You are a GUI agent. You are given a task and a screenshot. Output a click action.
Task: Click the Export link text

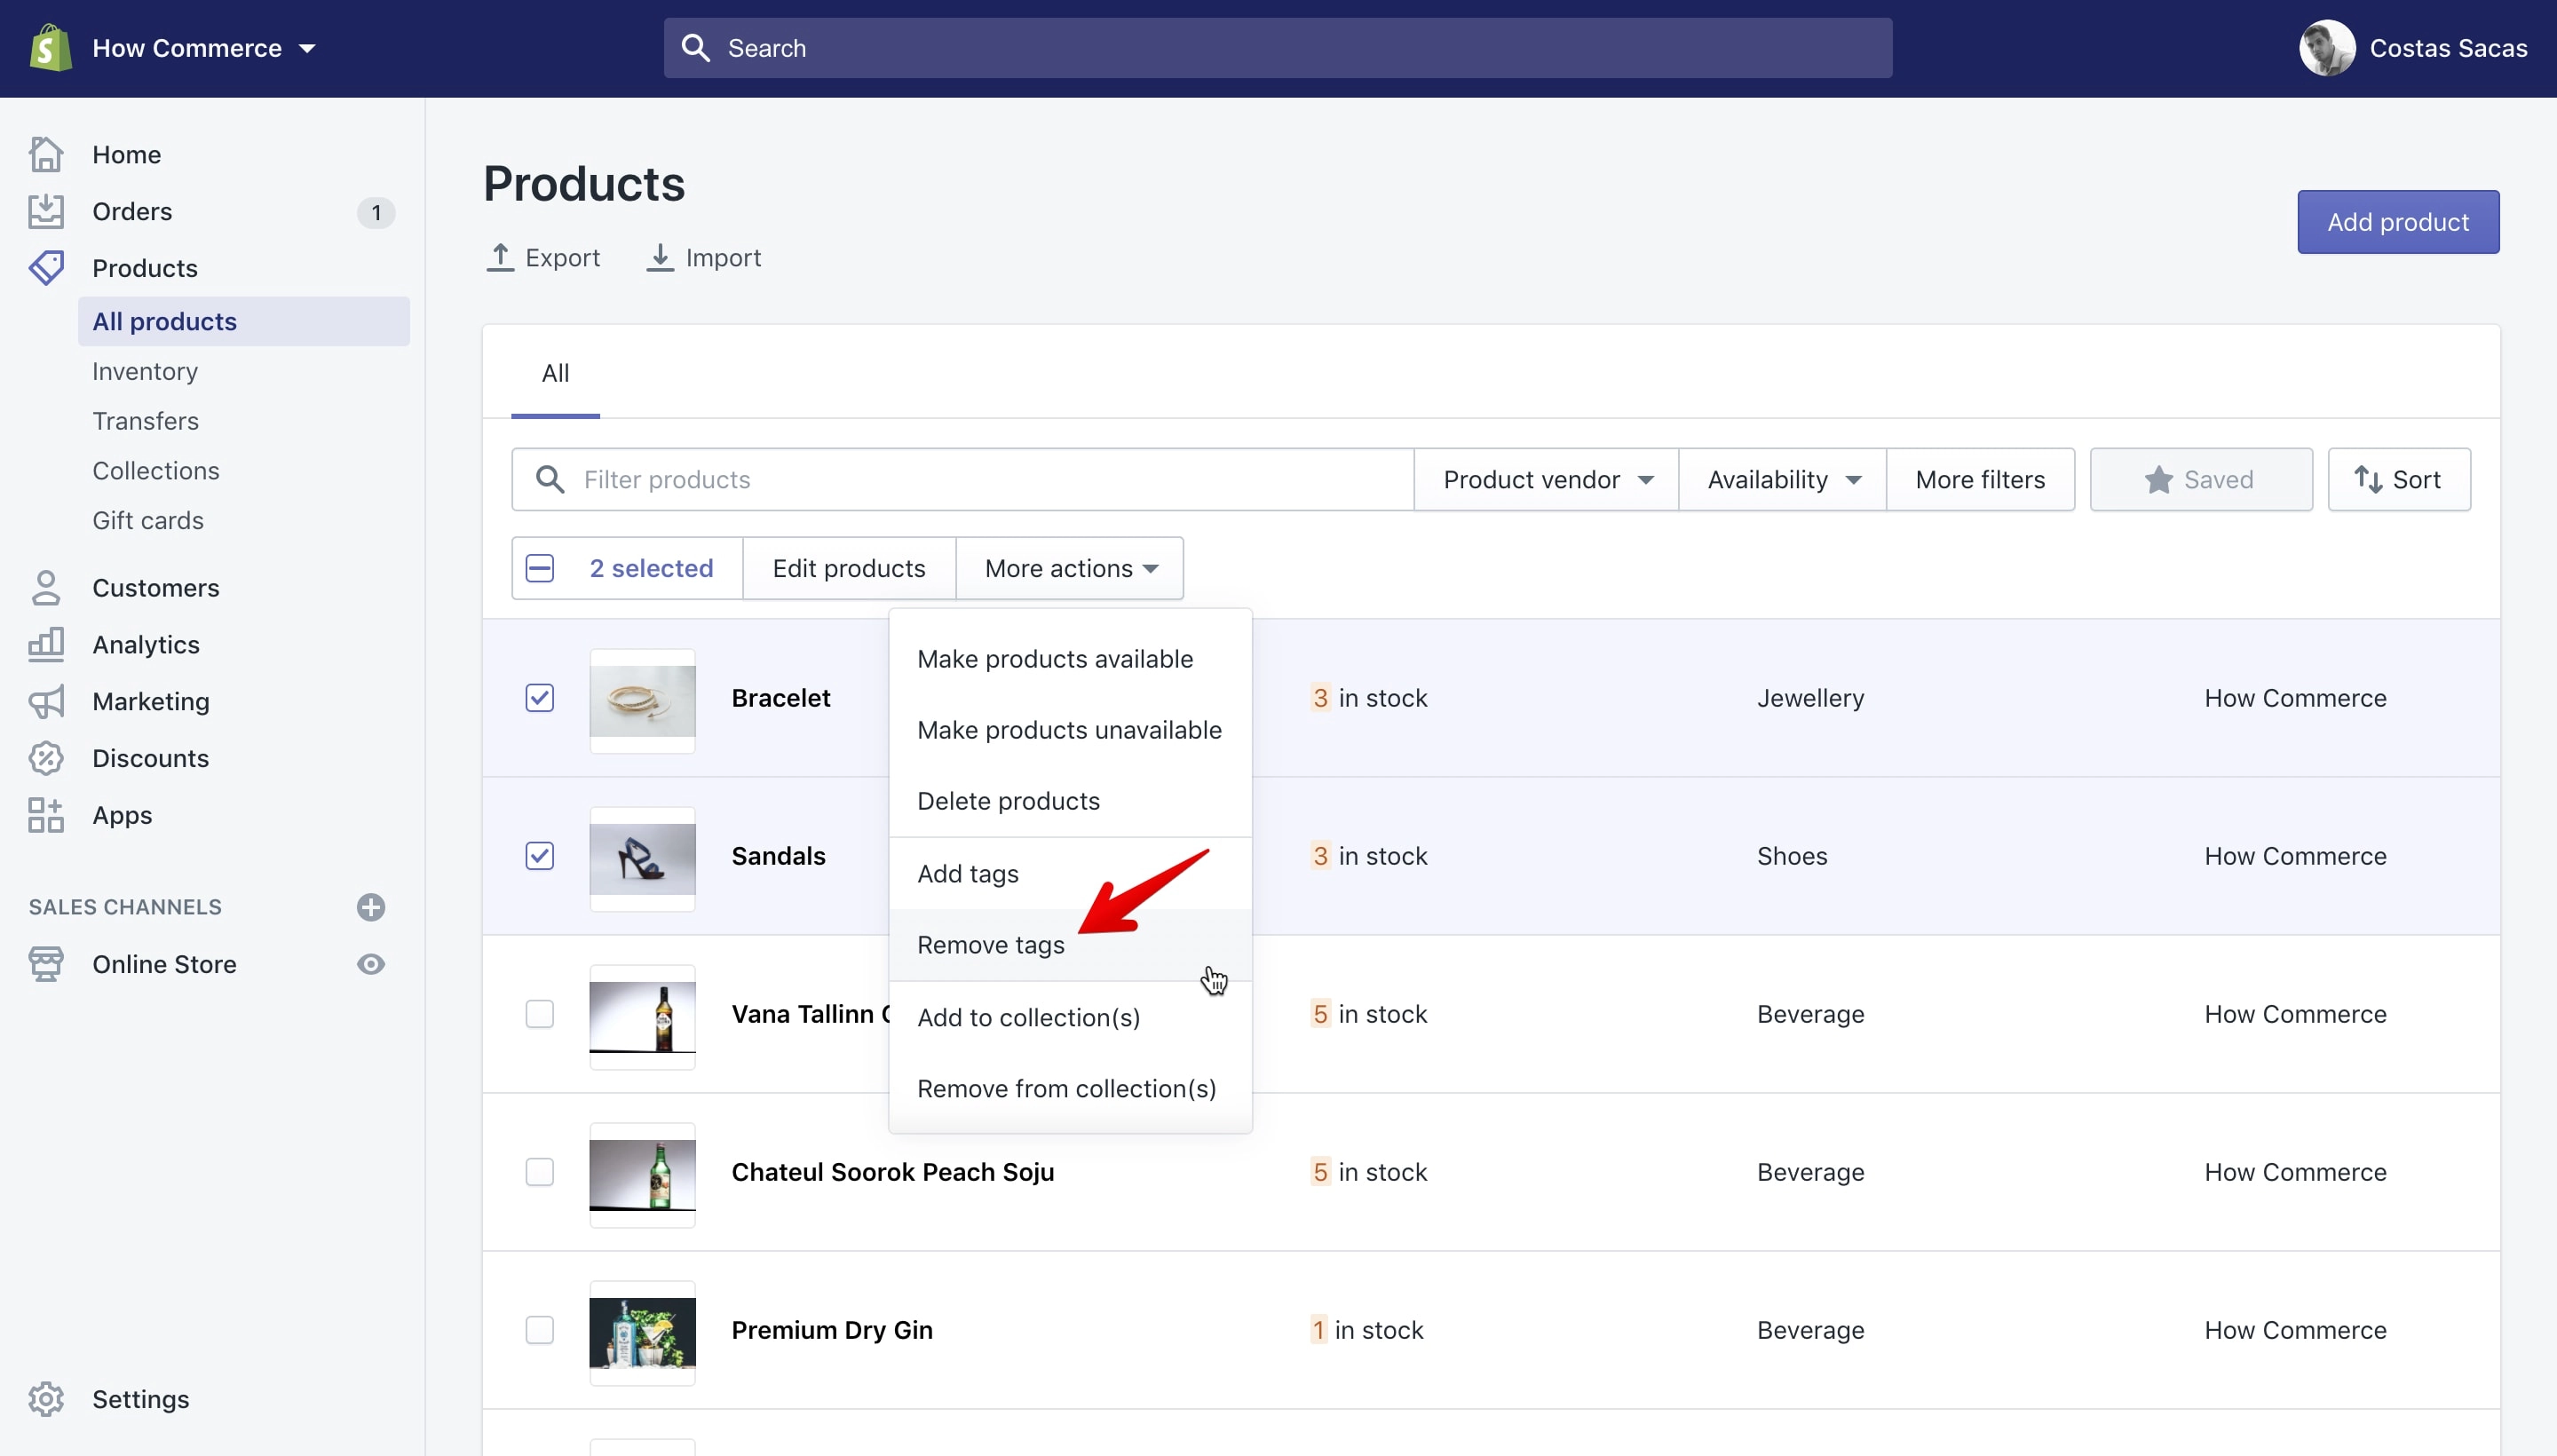click(x=562, y=258)
